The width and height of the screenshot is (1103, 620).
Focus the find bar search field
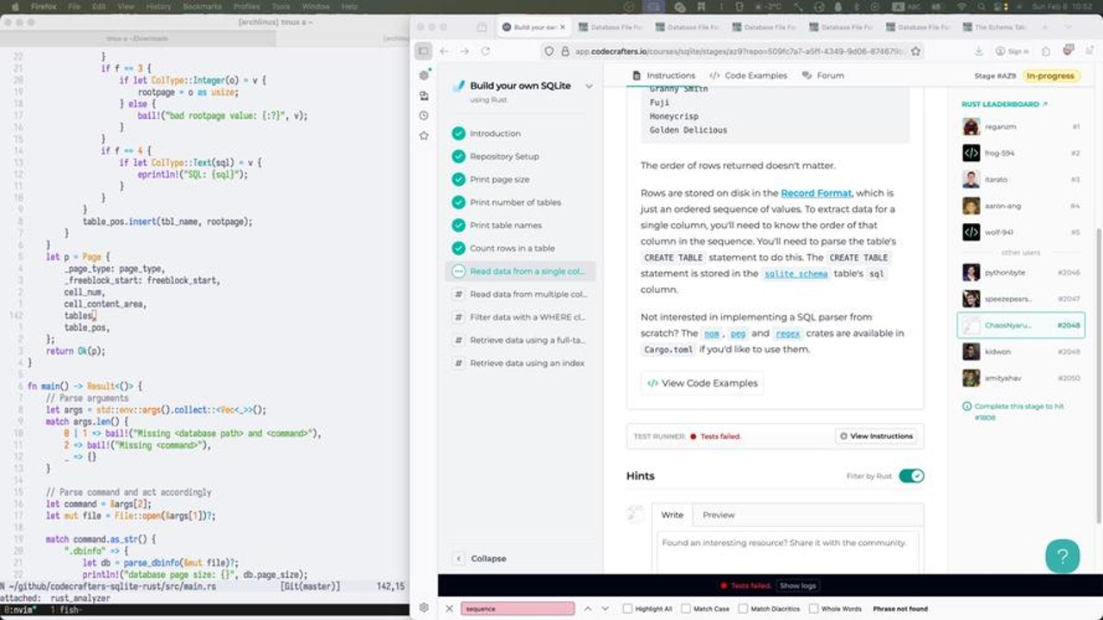pyautogui.click(x=518, y=609)
